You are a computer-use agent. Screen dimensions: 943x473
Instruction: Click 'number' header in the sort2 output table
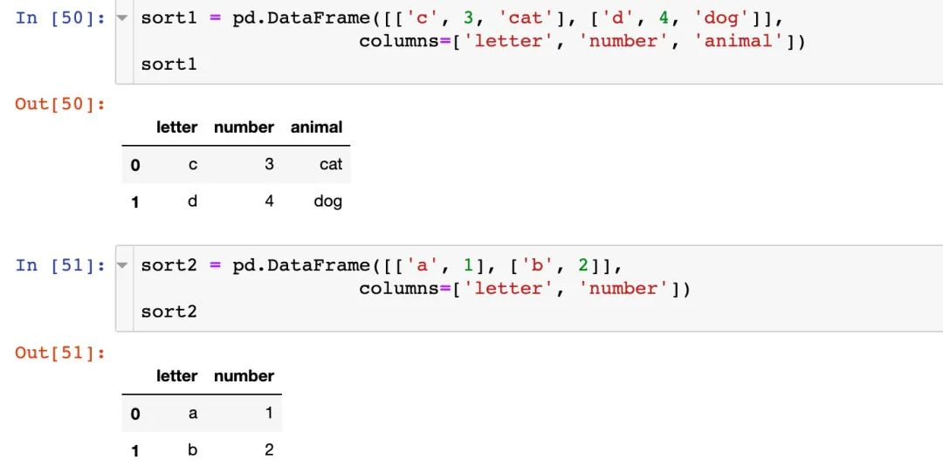[244, 376]
